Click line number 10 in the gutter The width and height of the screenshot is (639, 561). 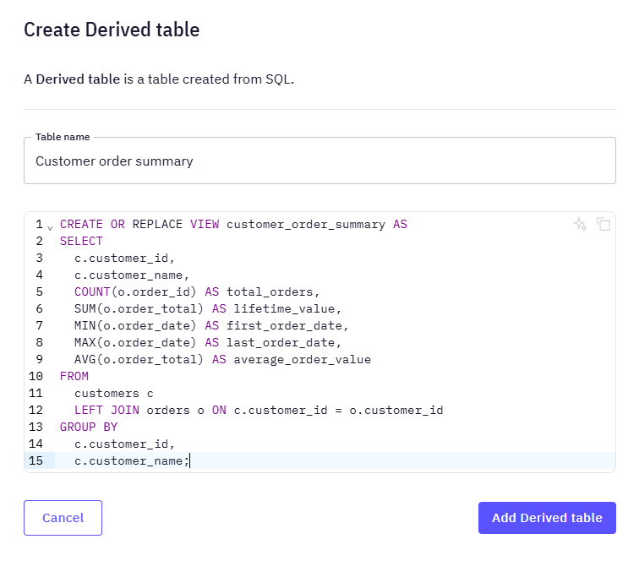(x=35, y=377)
